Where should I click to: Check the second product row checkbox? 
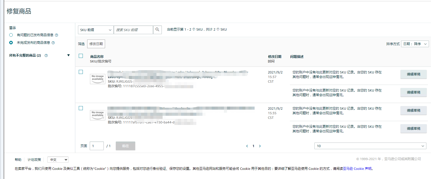coord(81,108)
